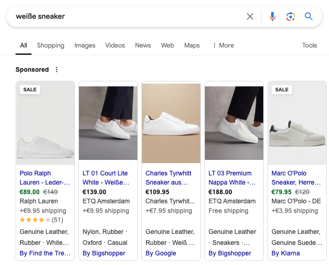The width and height of the screenshot is (329, 265).
Task: Click the €109.95 price
Action: coord(157,192)
